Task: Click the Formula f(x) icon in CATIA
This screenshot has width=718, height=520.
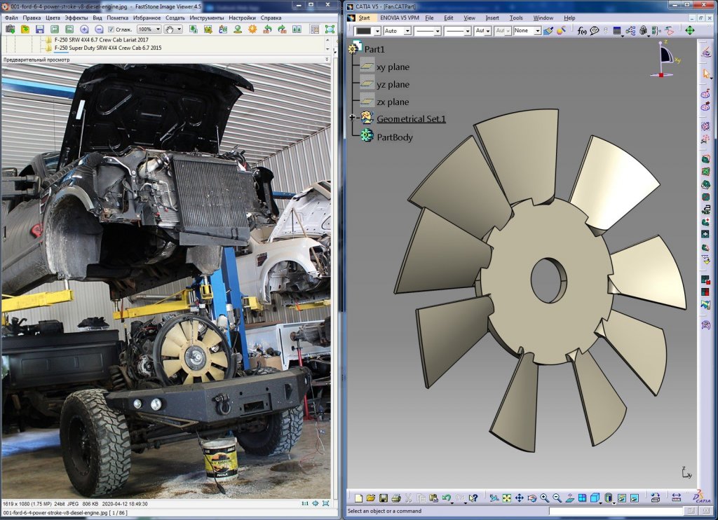Action: click(x=582, y=31)
